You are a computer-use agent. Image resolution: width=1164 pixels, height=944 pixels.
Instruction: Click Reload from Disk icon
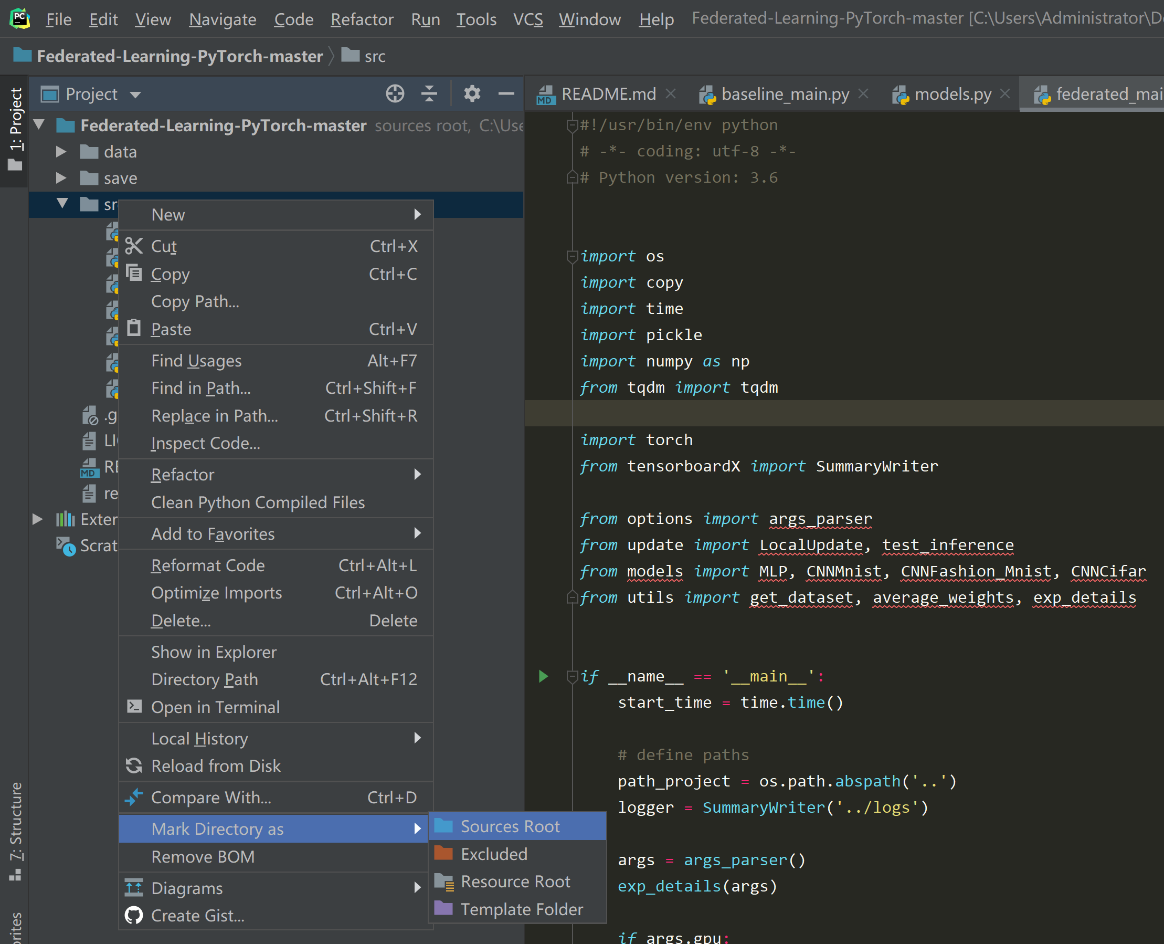tap(134, 765)
